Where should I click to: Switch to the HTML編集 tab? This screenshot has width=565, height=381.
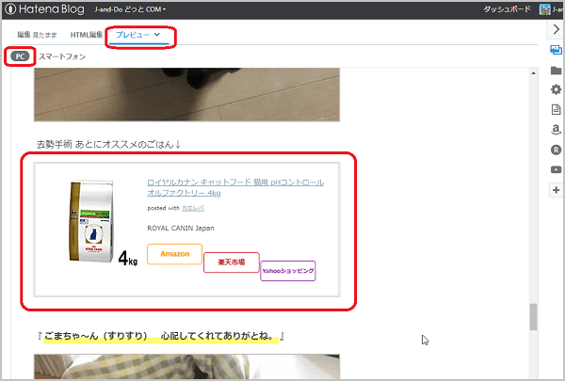[87, 35]
